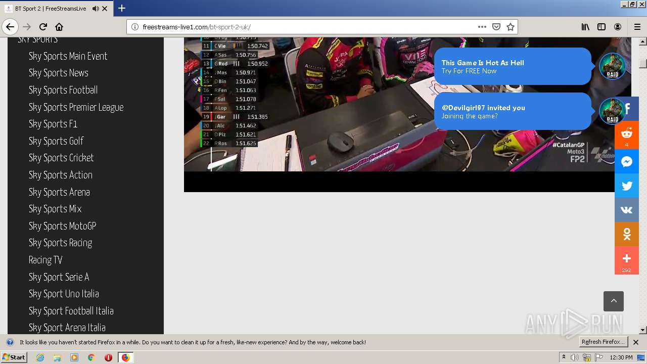Launch Internet Explorer from taskbar
This screenshot has width=647, height=364.
pyautogui.click(x=40, y=357)
